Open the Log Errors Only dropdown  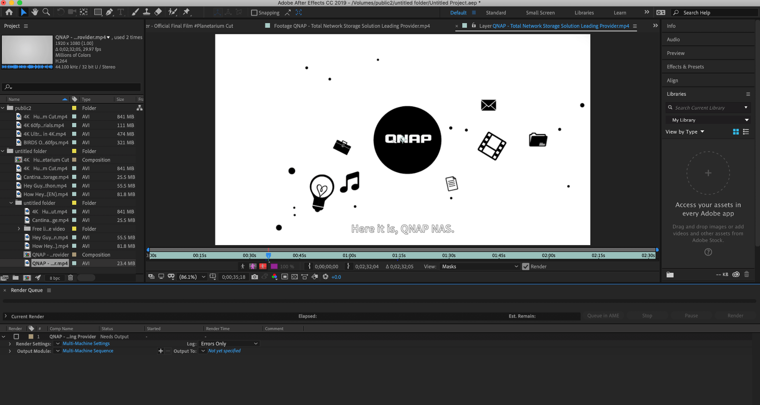click(x=229, y=344)
